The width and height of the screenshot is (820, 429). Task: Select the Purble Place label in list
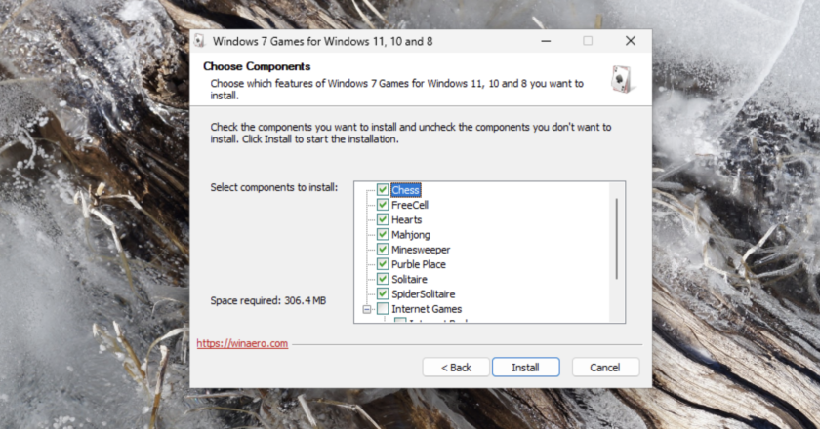click(419, 264)
